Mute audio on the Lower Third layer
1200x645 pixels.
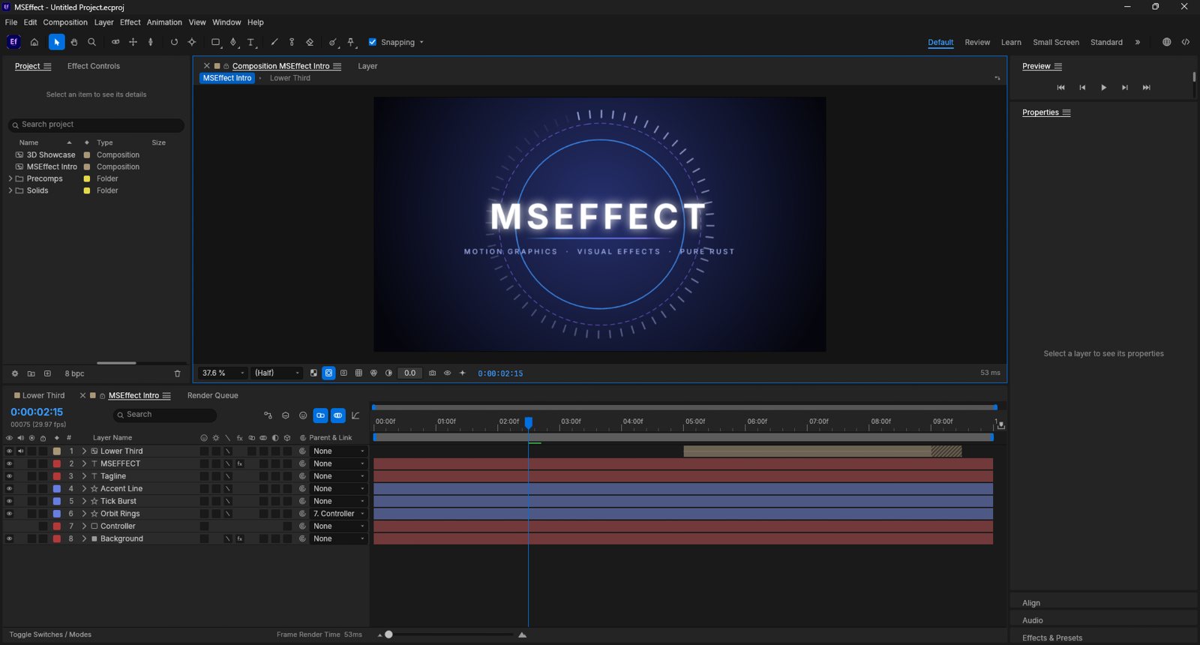click(20, 451)
